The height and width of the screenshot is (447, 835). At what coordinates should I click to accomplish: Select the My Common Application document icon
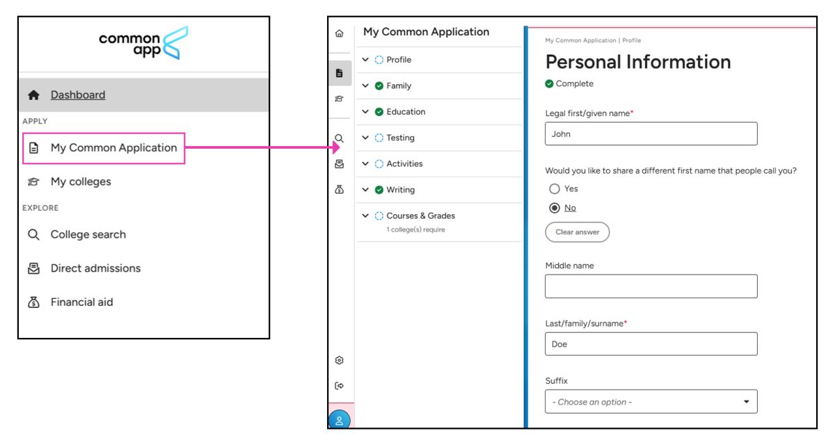(339, 73)
